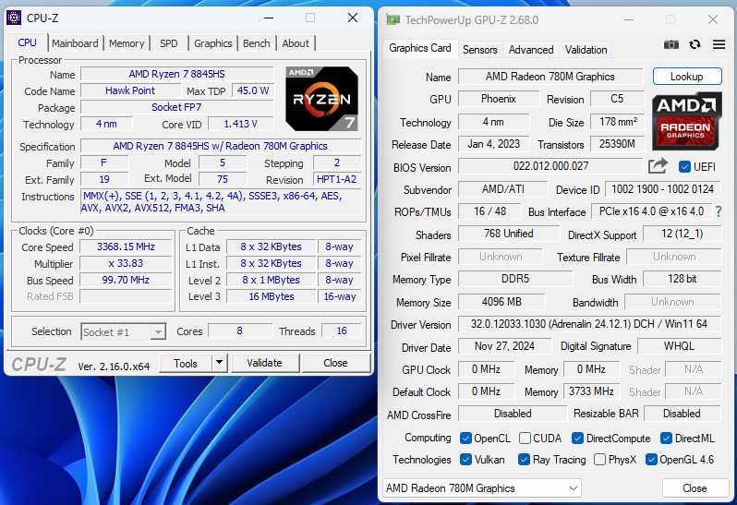Toggle the DirectCompute checkbox

[577, 438]
